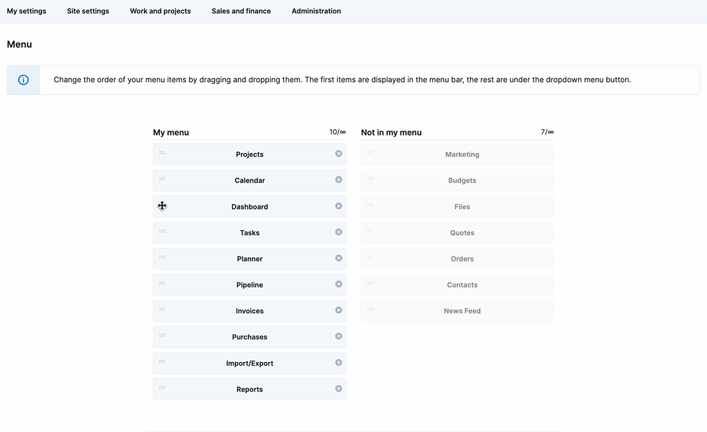Click the drag handle of Contacts
Image resolution: width=707 pixels, height=432 pixels.
[370, 283]
